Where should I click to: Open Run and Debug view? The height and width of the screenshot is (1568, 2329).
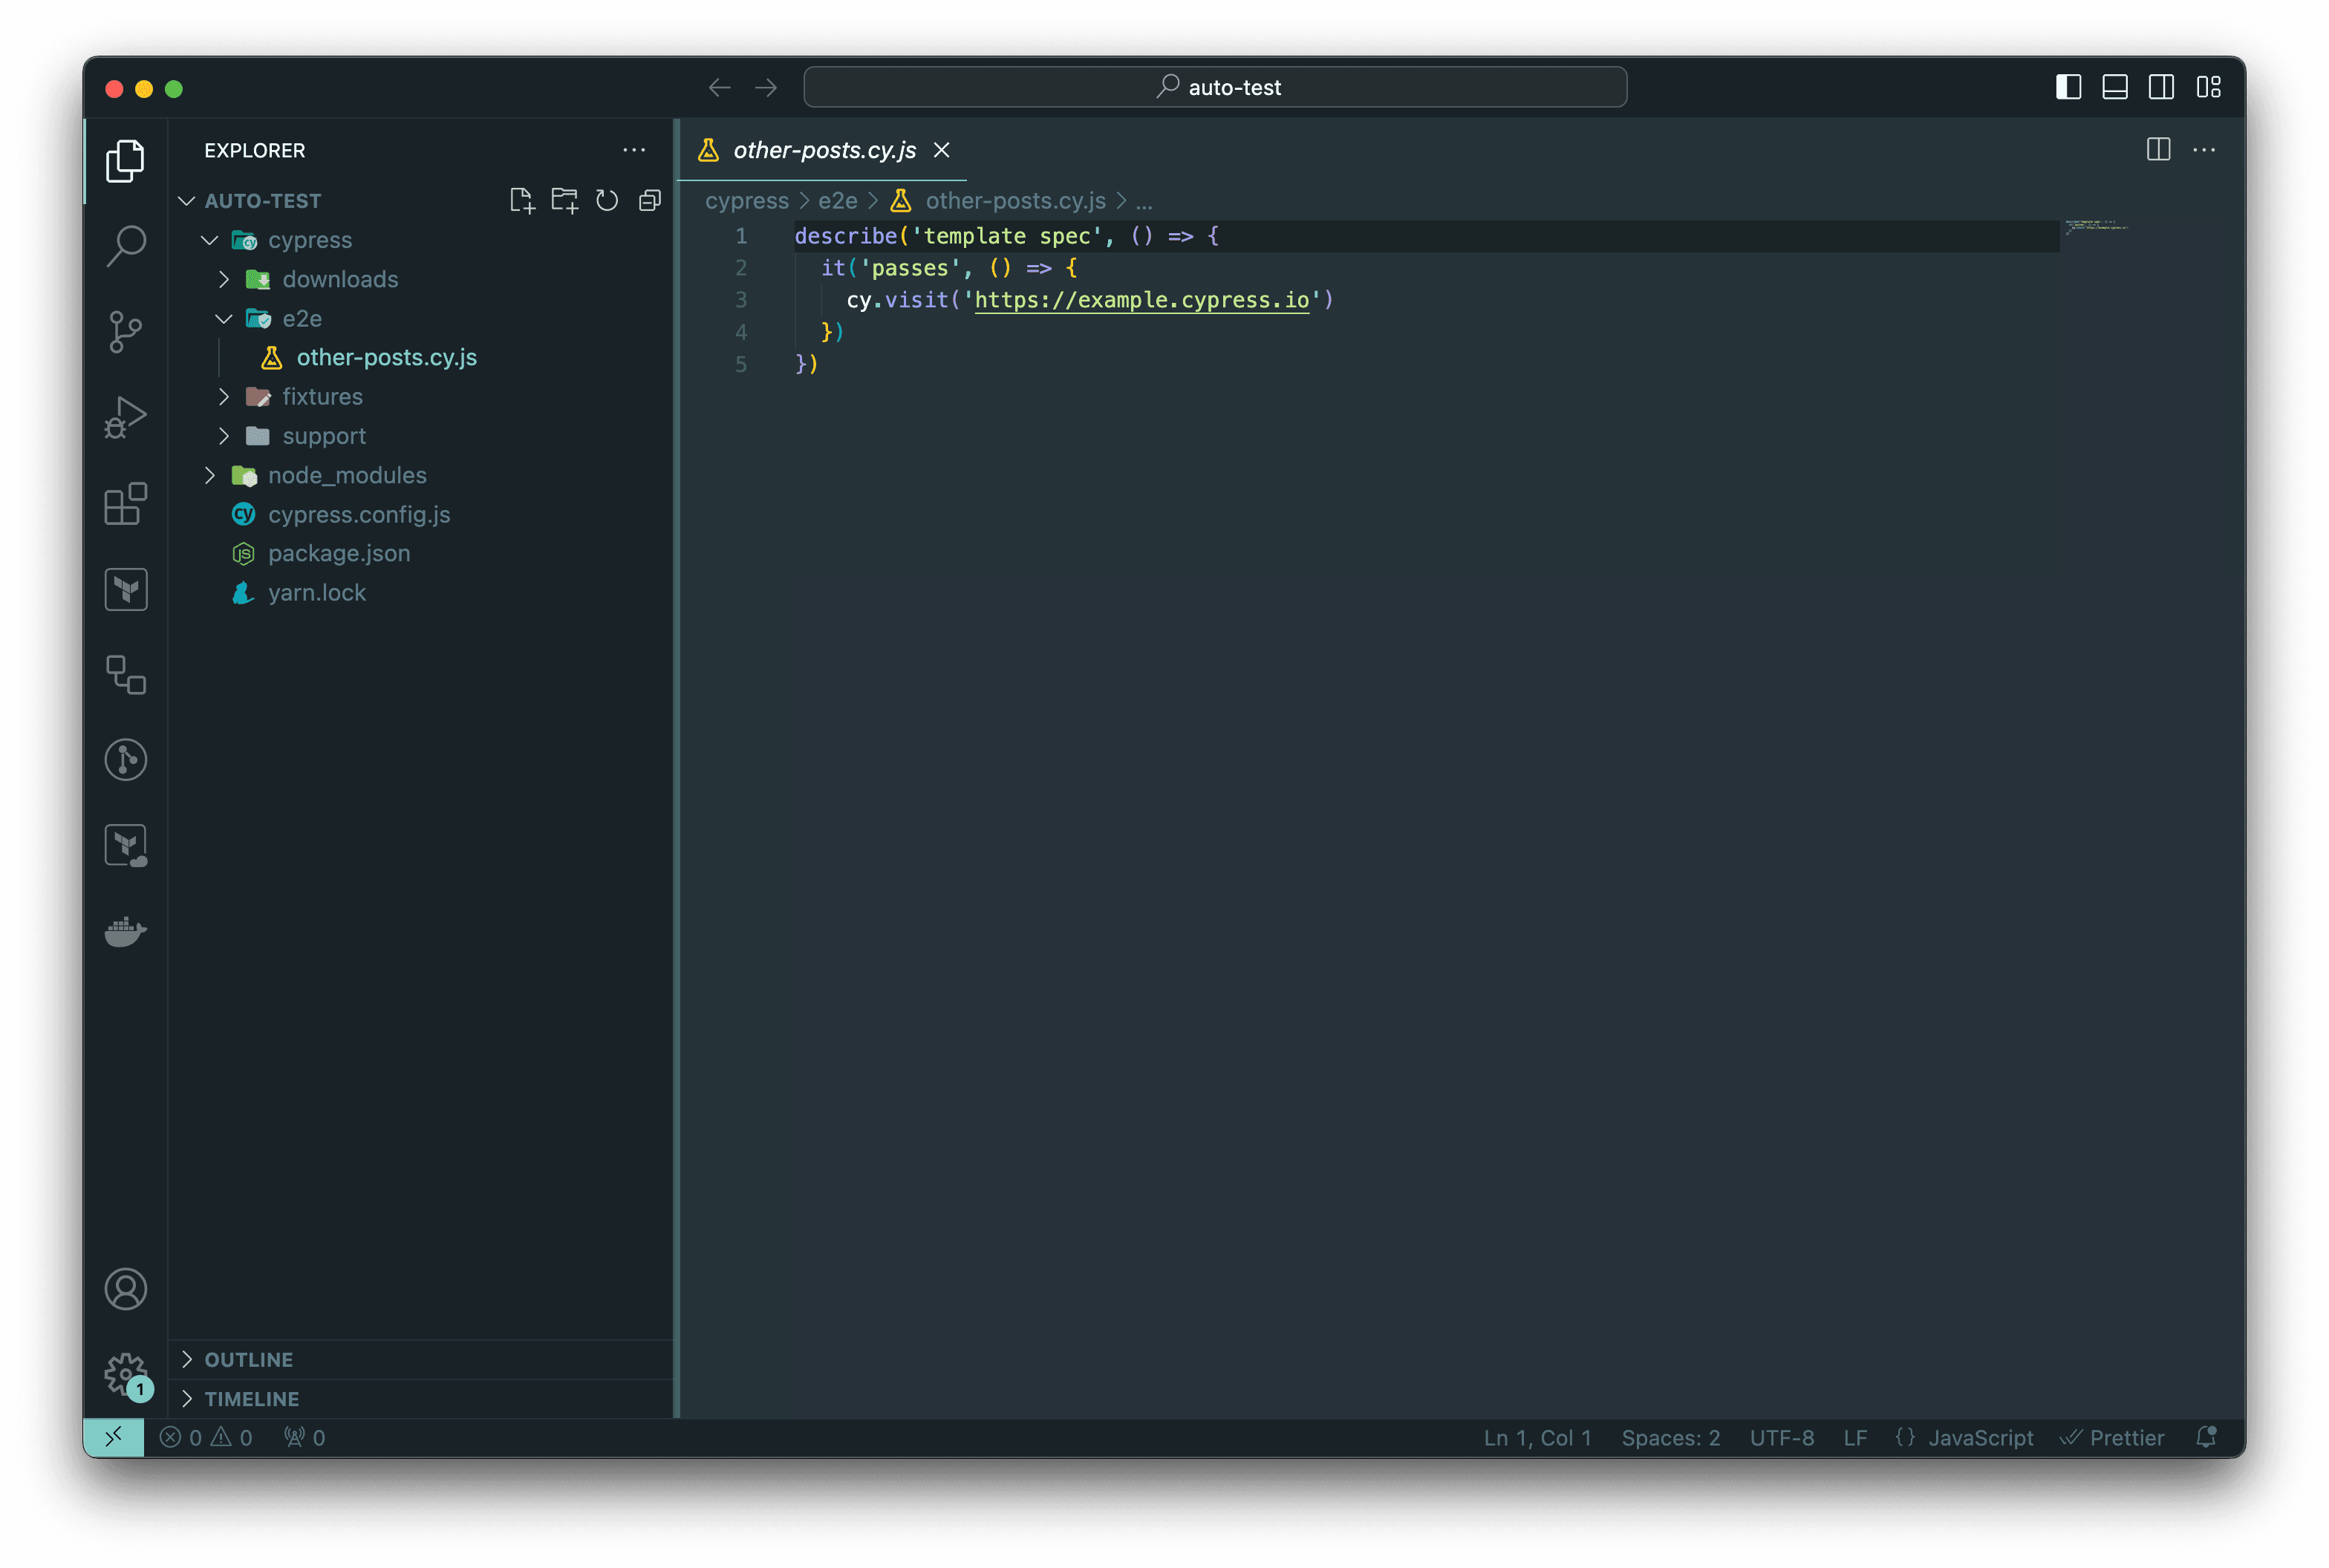click(125, 417)
